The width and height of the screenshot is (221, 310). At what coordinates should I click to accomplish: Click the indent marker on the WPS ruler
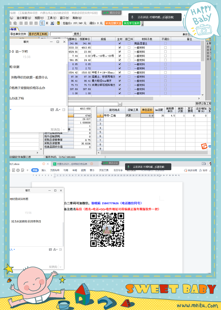(x=55, y=176)
